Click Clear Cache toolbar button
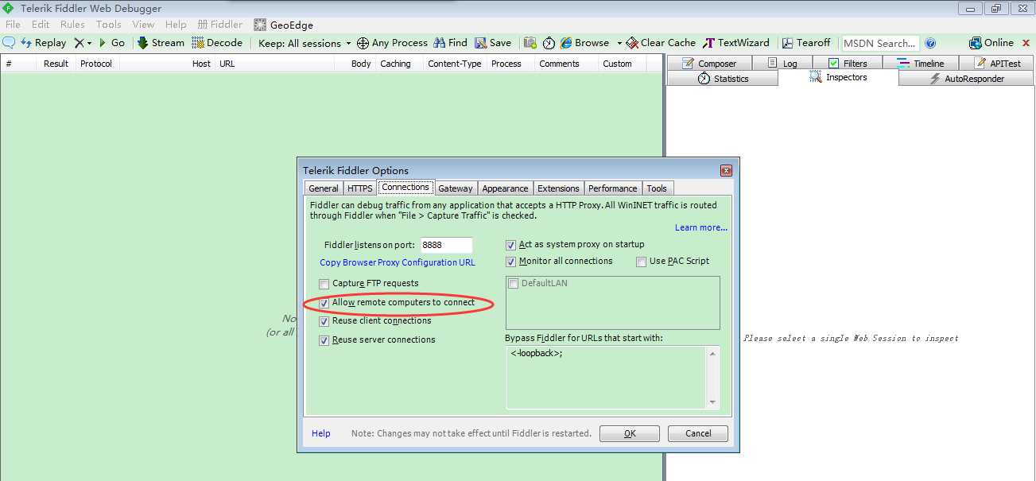The width and height of the screenshot is (1036, 481). point(661,43)
